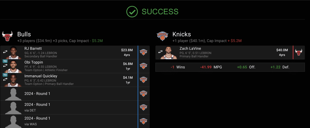
Task: Click the Bulls team logo in header
Action: click(8, 36)
